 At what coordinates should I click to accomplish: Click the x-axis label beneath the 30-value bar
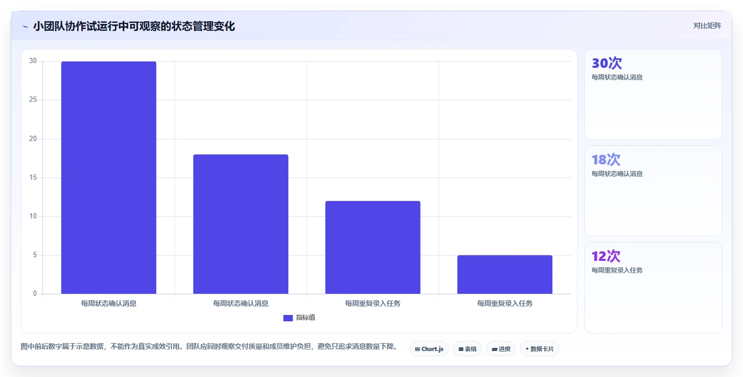coord(109,304)
